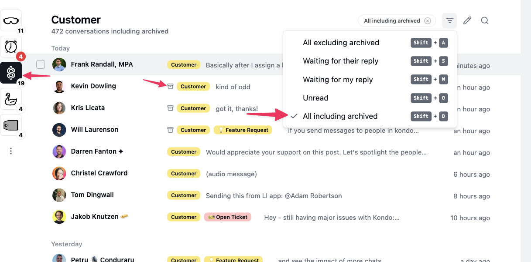Click archive icon next to Kevin Dowling
The width and height of the screenshot is (531, 262).
tap(171, 86)
